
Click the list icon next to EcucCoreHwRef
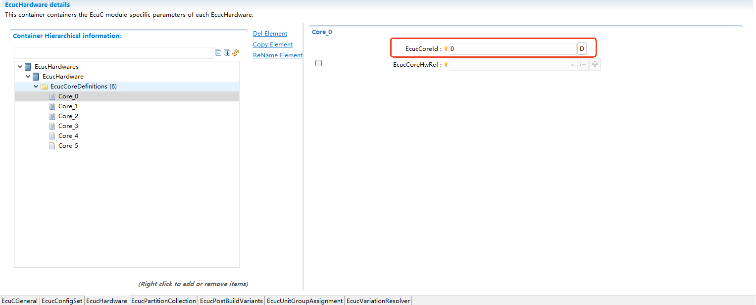coord(583,65)
